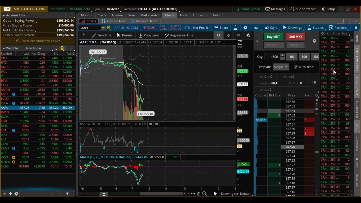Viewport: 361px width, 203px height.
Task: Open the Trade tab
Action: tap(102, 15)
